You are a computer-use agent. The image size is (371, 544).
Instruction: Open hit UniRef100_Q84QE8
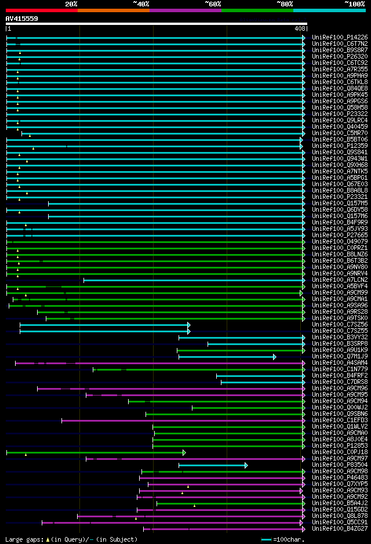(340, 89)
